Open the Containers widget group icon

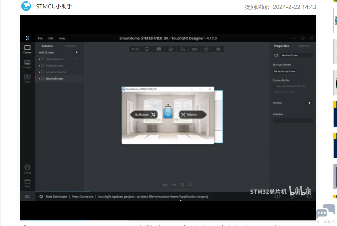170,49
